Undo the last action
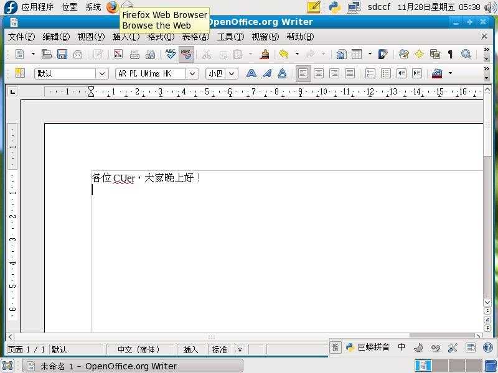 click(283, 54)
